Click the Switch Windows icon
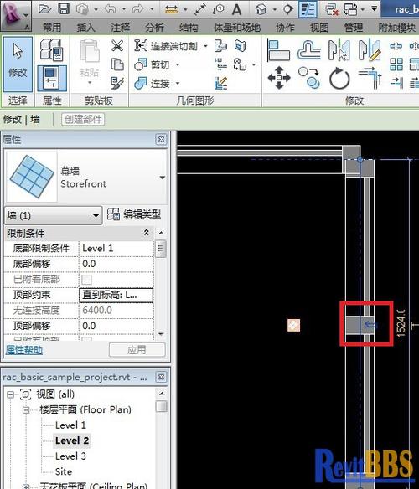The width and height of the screenshot is (419, 489). coord(350,9)
